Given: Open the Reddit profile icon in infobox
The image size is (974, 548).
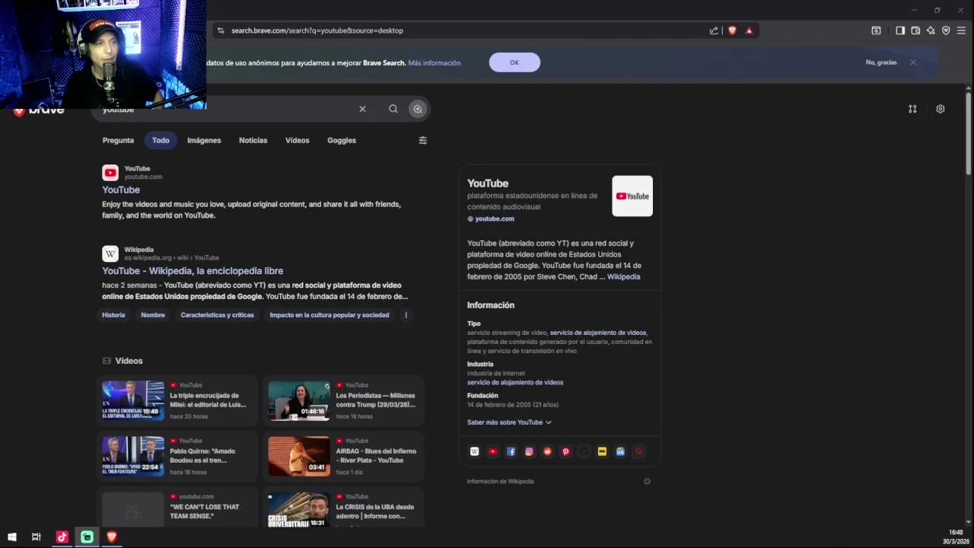Looking at the screenshot, I should point(548,451).
